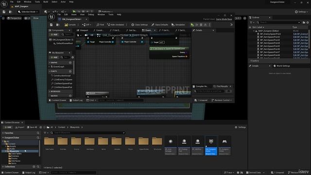Click Hide Unrelated in Blueprint toolbar
Image resolution: width=311 pixels, height=175 pixels.
[x=116, y=25]
